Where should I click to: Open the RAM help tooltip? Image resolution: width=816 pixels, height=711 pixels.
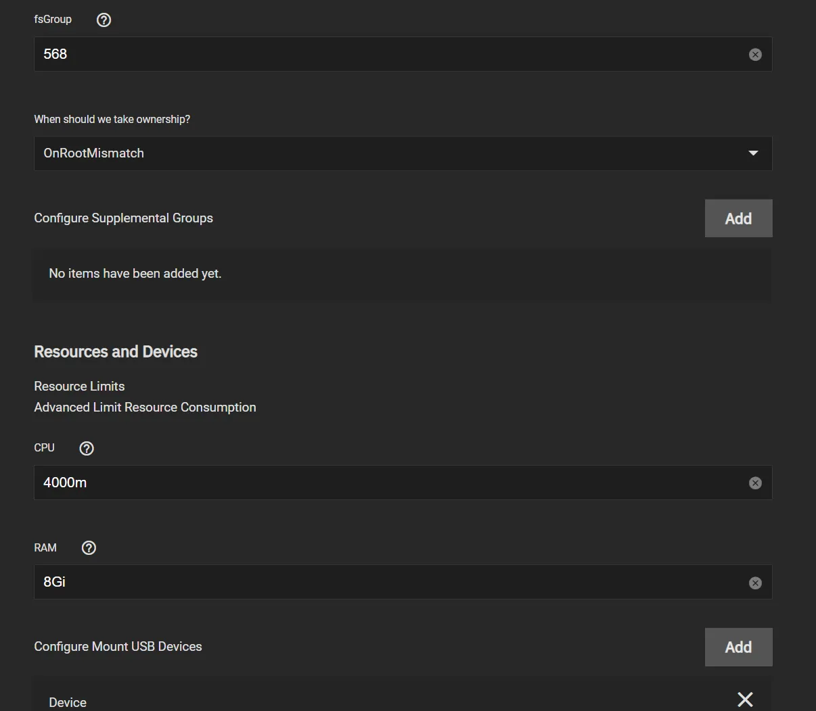click(89, 547)
